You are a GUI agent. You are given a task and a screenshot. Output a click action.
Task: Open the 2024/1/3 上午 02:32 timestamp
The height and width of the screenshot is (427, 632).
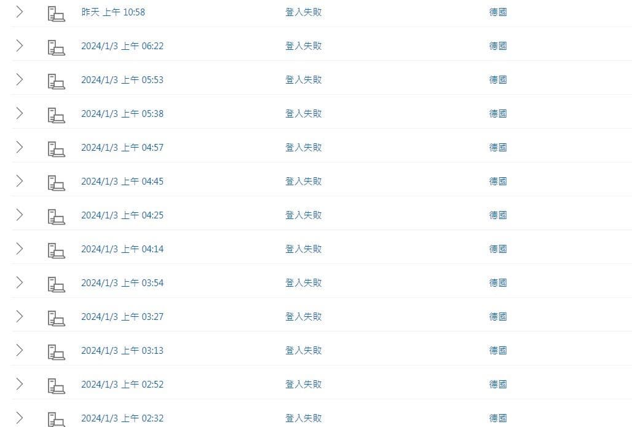coord(122,418)
